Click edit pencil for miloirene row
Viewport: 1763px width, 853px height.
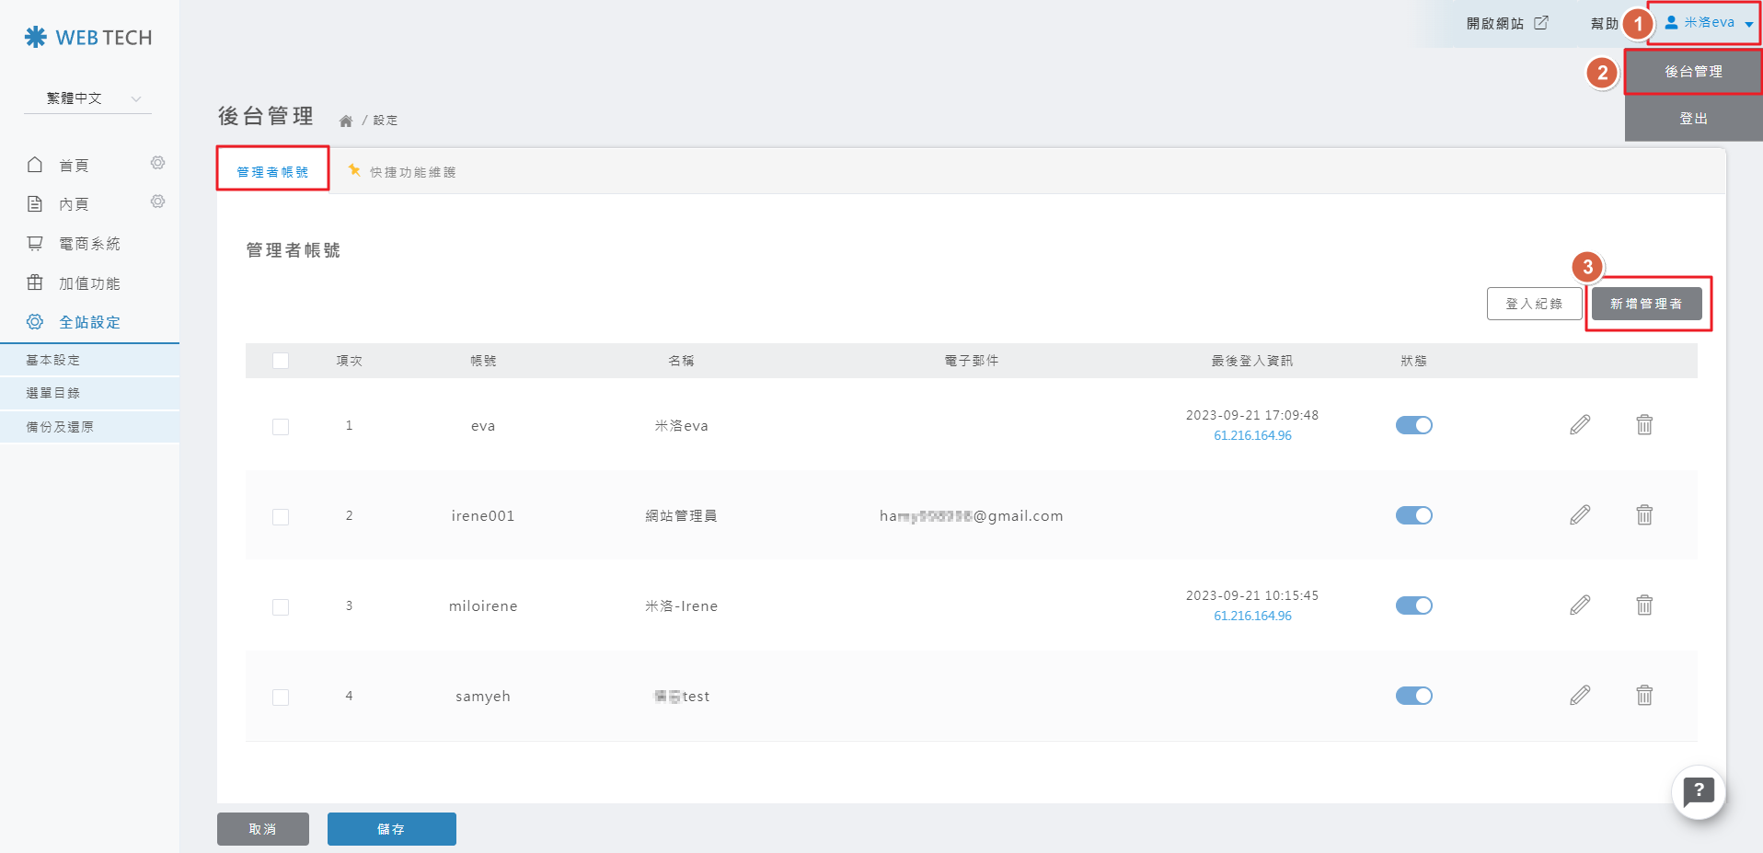point(1579,605)
